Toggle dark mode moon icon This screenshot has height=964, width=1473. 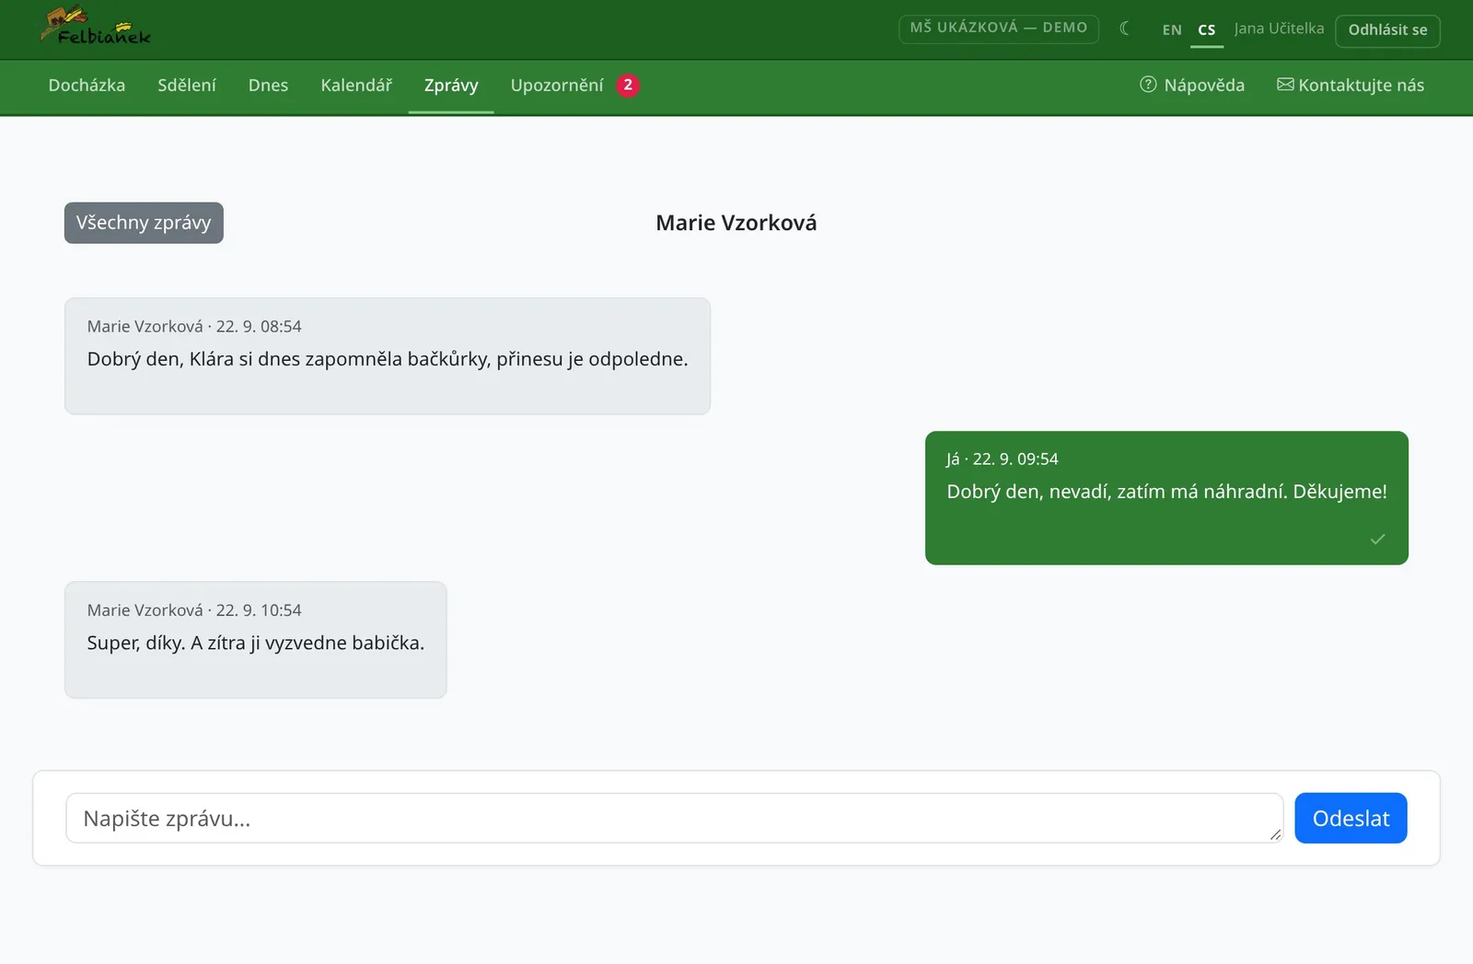tap(1124, 29)
